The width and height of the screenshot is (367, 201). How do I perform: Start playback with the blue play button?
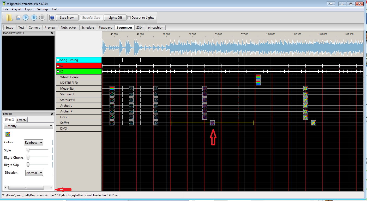pyautogui.click(x=26, y=18)
